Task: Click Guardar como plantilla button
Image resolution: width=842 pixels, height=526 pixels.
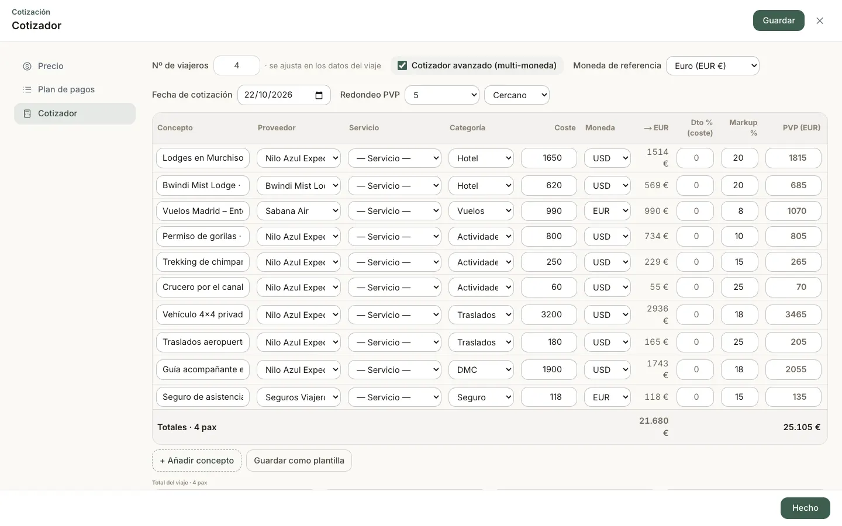Action: [x=299, y=461]
